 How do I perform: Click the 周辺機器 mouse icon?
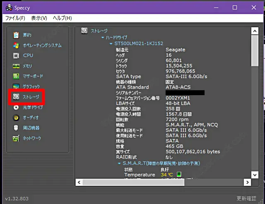point(16,128)
